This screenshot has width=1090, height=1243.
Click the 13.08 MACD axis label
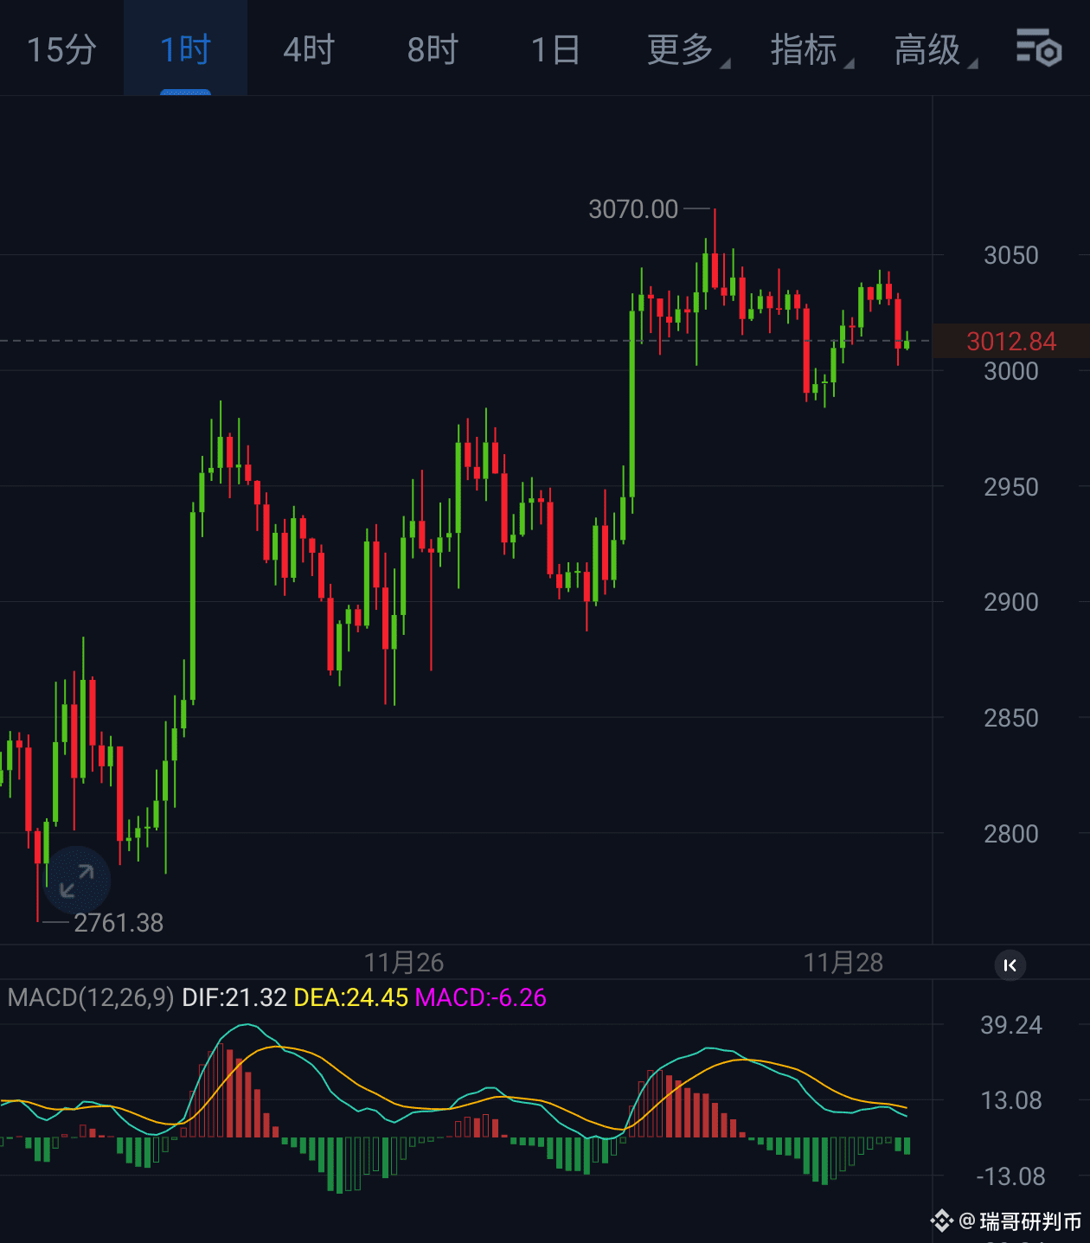[1011, 1101]
